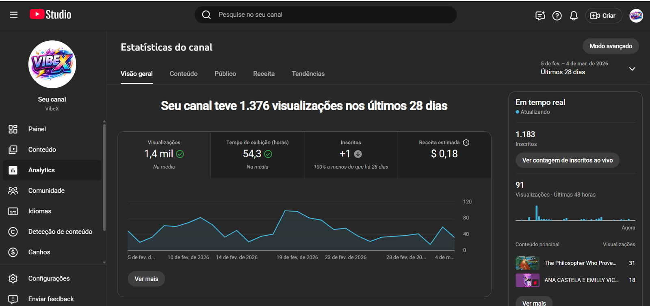Click the Ganhos dollar icon
Viewport: 650px width, 306px height.
[13, 252]
